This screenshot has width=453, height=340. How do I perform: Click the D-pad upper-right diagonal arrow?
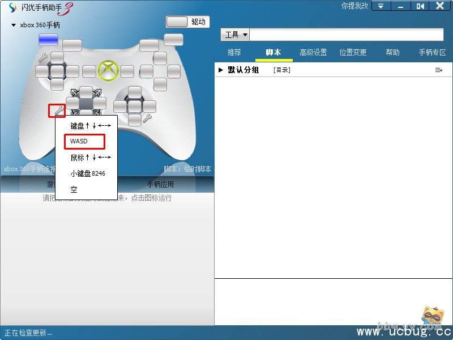coord(98,92)
